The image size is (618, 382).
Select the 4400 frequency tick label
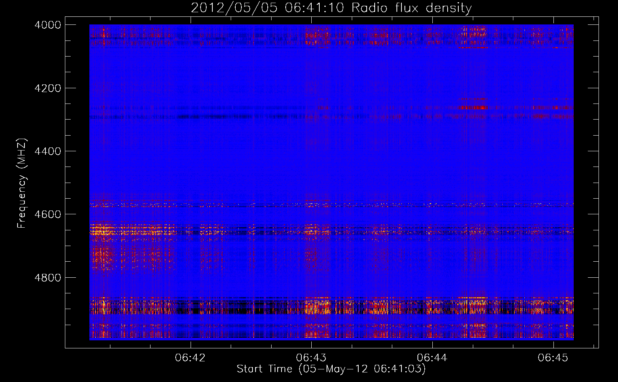point(48,151)
